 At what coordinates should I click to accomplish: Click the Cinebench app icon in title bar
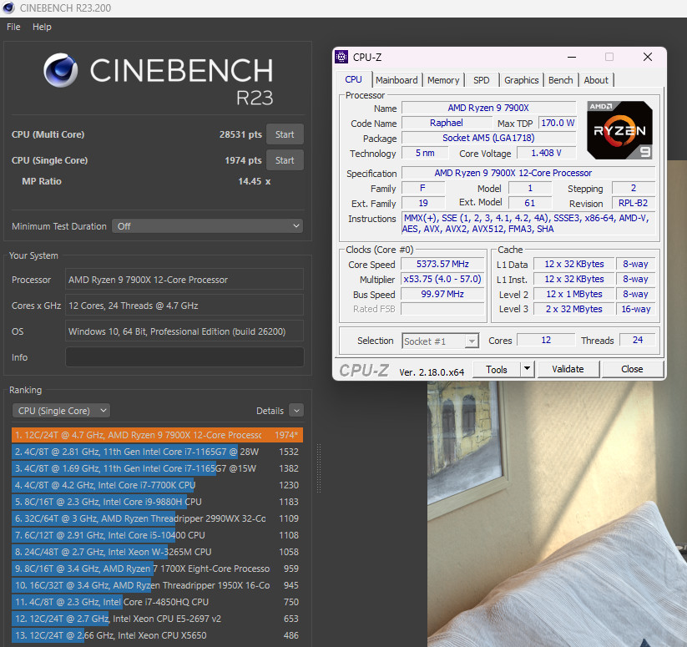(x=9, y=8)
